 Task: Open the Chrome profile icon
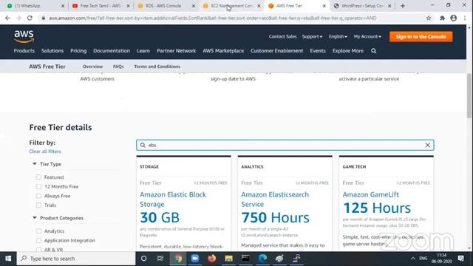[453, 18]
